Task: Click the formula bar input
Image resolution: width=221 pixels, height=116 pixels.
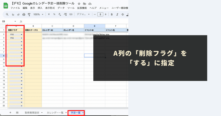Action: 76,22
